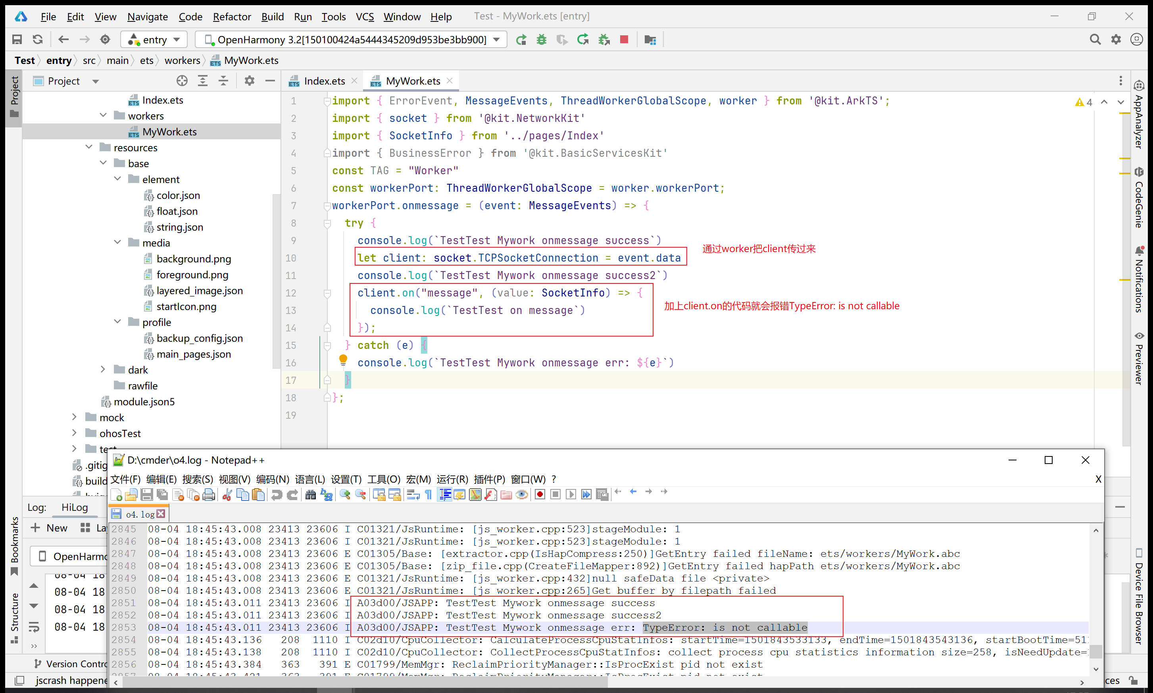Click the workers breadcrumb
Viewport: 1153px width, 693px height.
click(182, 61)
